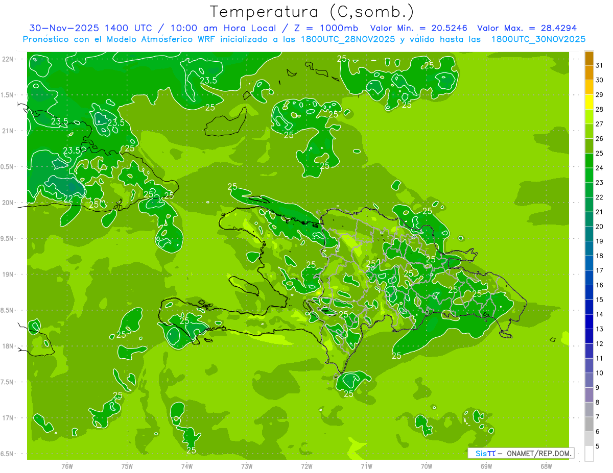Click the colorbar legend value 20
613x473 pixels.
pyautogui.click(x=599, y=227)
